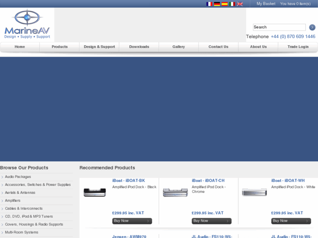Viewport: 318px width, 238px height.
Task: Open the iBoat - iBOAT-WH product title
Action: [x=288, y=180]
